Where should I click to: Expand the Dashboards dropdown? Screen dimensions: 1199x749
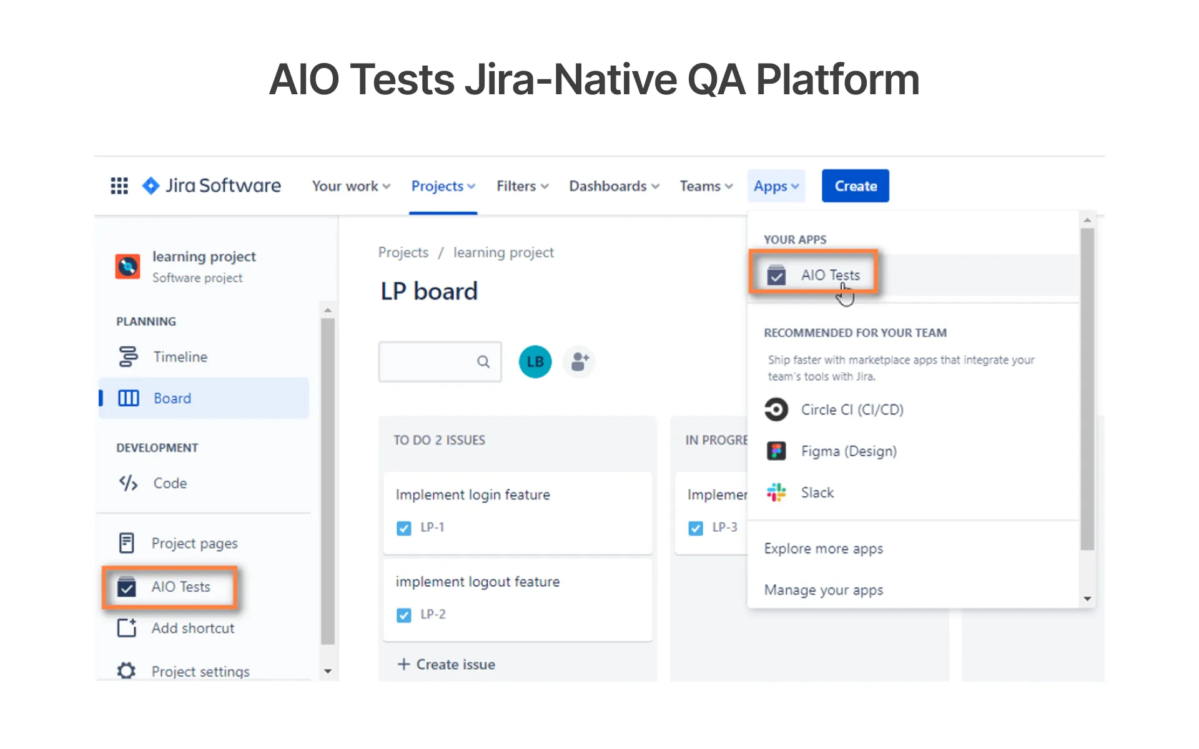pyautogui.click(x=614, y=186)
